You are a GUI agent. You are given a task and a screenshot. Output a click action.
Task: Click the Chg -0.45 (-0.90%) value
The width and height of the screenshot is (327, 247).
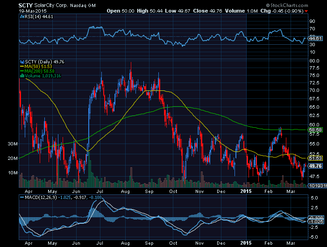[x=282, y=11]
